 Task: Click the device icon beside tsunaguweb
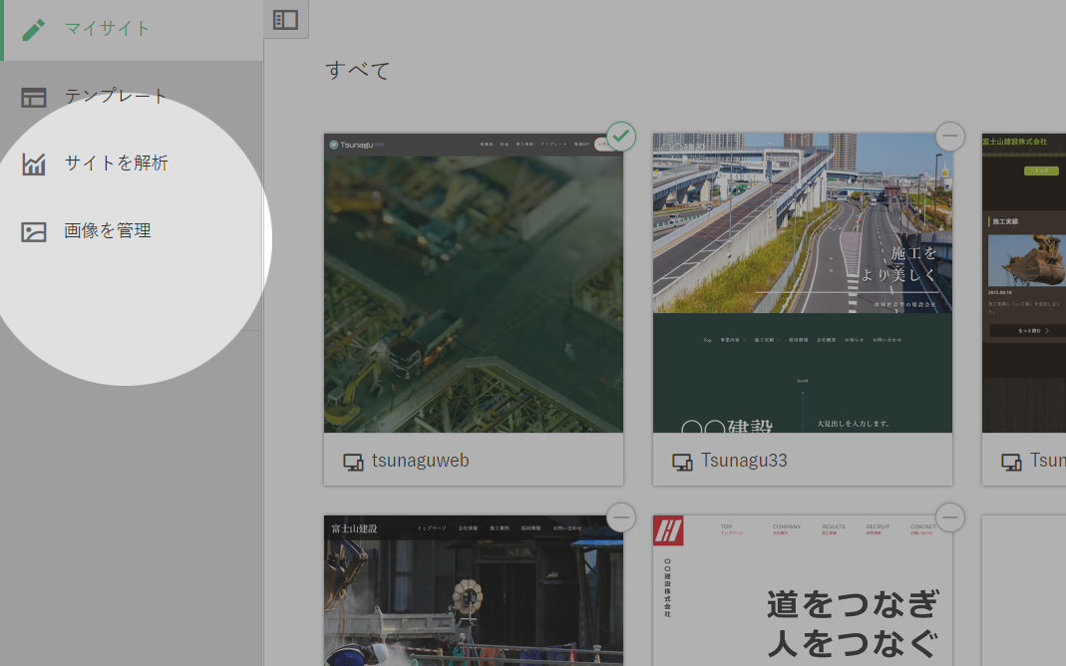(x=353, y=462)
